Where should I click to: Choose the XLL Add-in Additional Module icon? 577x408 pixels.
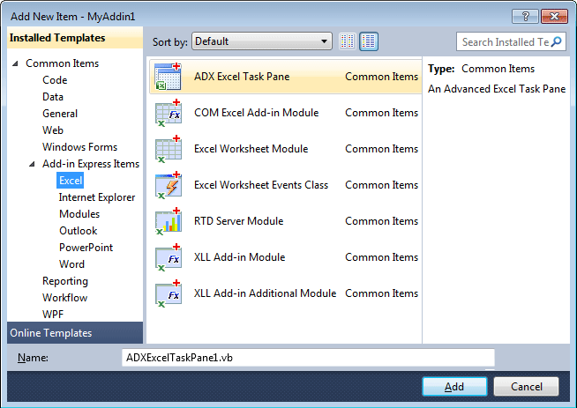coord(169,293)
